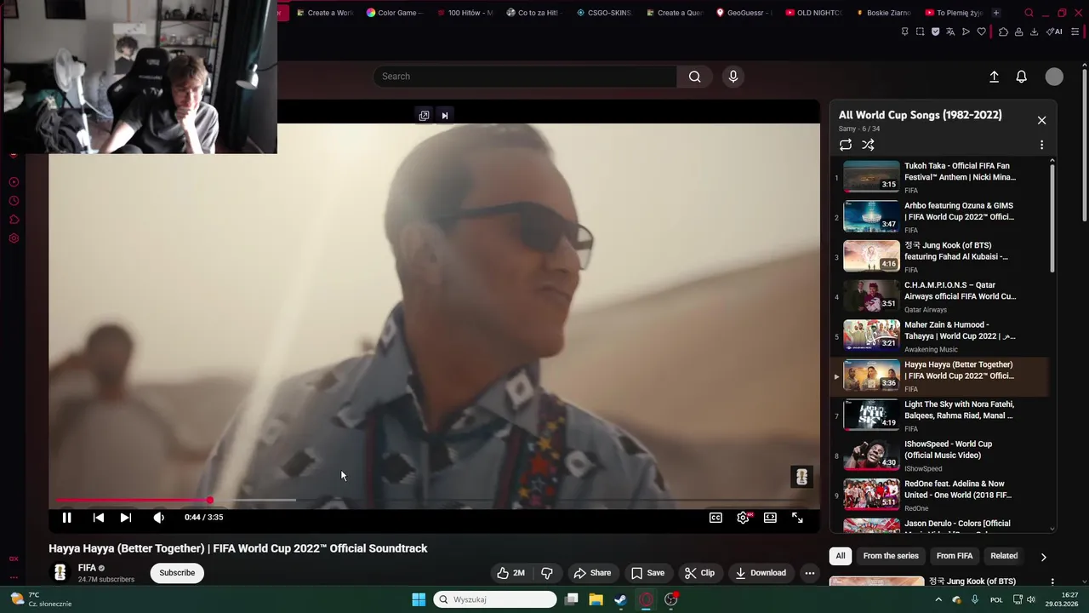The height and width of the screenshot is (613, 1089).
Task: Play IShowSpeed World Cup music video
Action: tap(939, 455)
